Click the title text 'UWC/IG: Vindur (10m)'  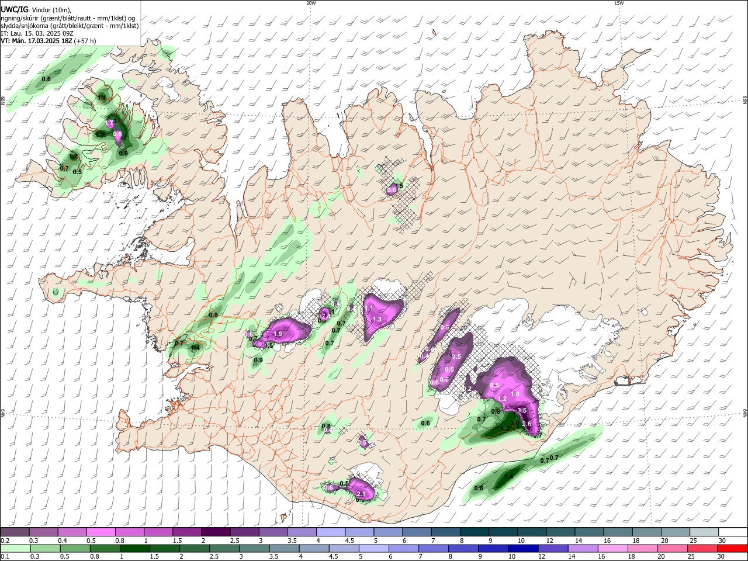pyautogui.click(x=36, y=9)
